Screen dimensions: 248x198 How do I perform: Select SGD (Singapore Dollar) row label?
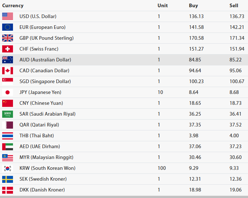45,81
